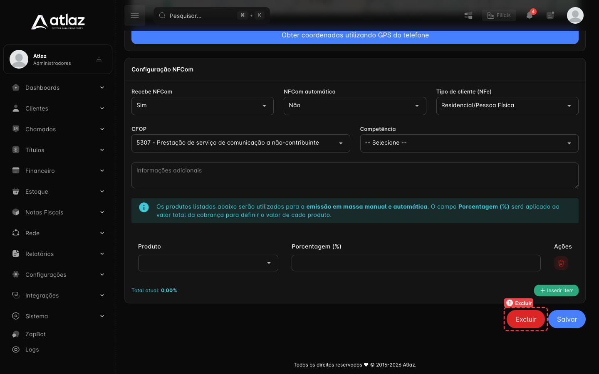Click the blue Salvar button
The width and height of the screenshot is (599, 374).
[x=567, y=319]
